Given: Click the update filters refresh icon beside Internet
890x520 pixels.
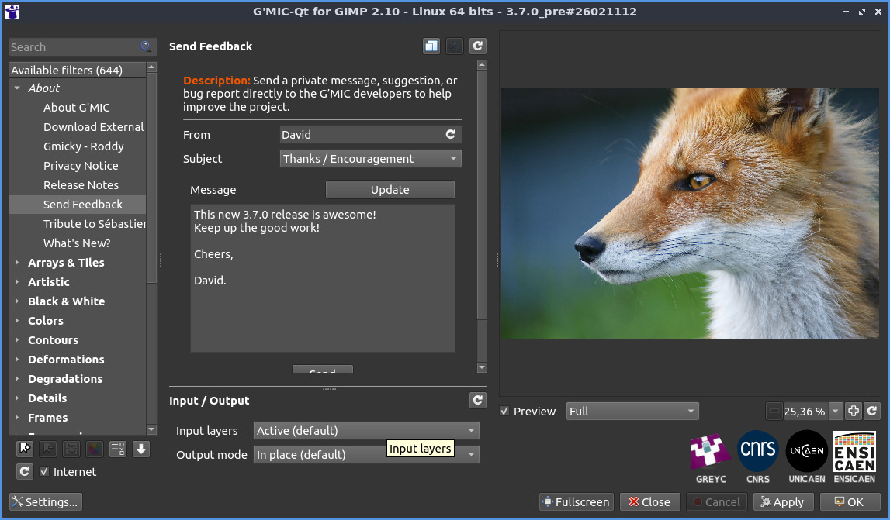Looking at the screenshot, I should click(x=24, y=471).
